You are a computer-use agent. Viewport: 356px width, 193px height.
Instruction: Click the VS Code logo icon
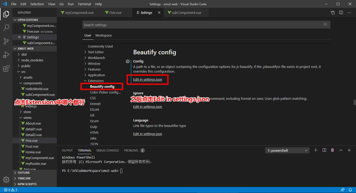pyautogui.click(x=5, y=4)
